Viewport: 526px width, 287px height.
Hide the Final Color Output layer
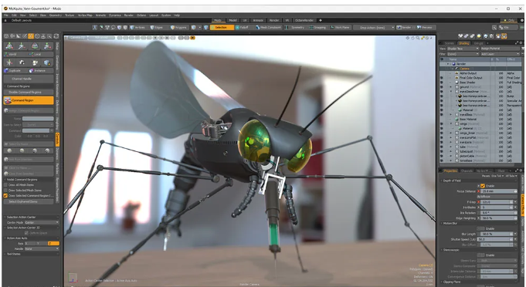(442, 78)
